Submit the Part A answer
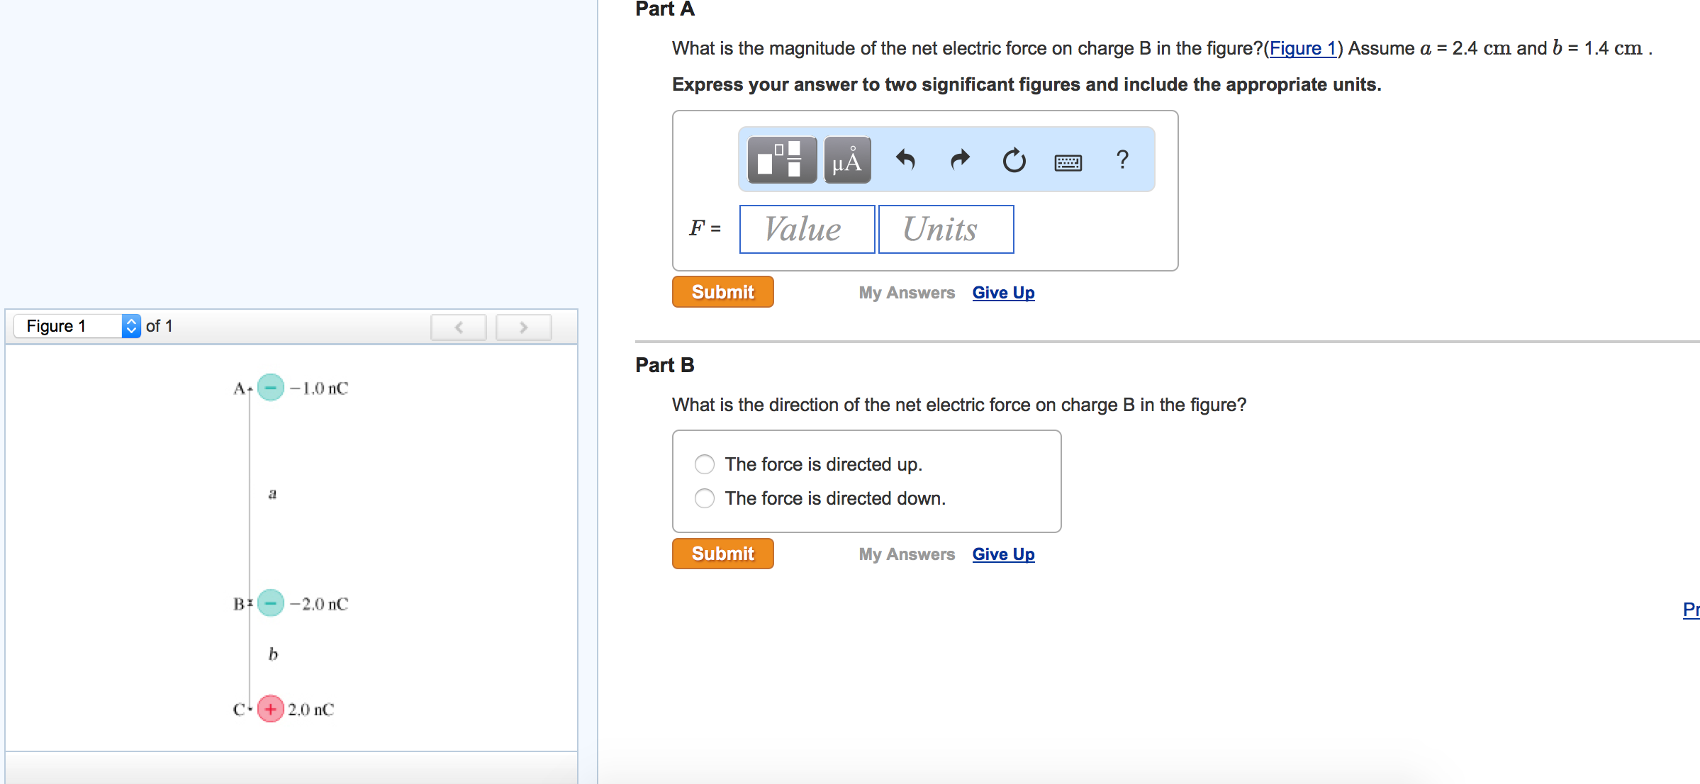1700x784 pixels. pyautogui.click(x=722, y=292)
